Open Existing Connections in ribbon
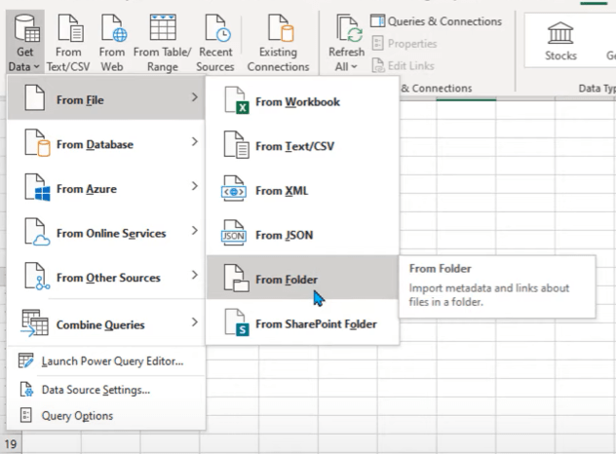Viewport: 616px width, 454px height. coord(278,43)
